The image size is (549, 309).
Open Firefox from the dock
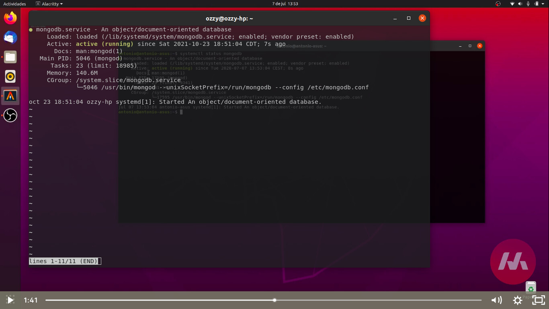[x=10, y=18]
